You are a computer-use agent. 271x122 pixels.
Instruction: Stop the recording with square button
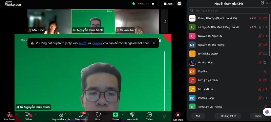[153, 4]
